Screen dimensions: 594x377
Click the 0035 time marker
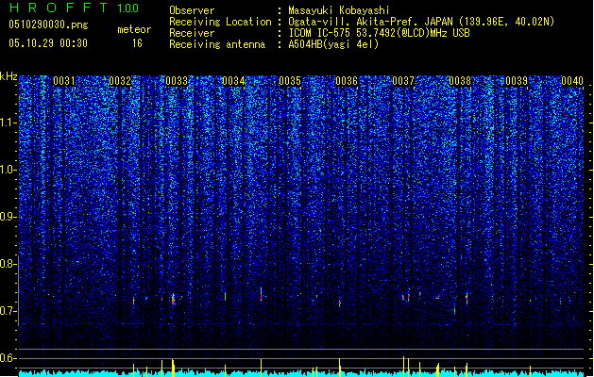290,81
